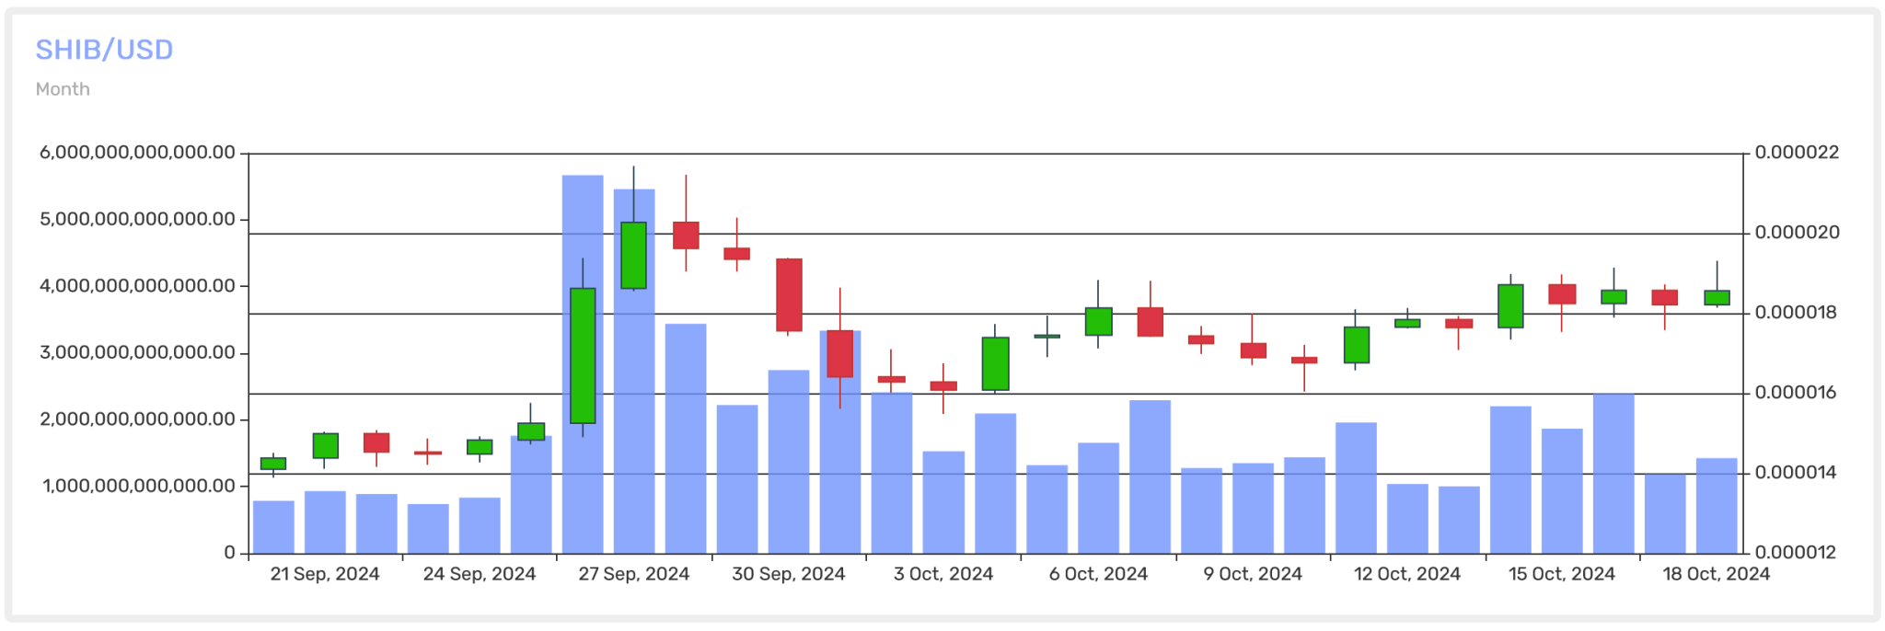Screen dimensions: 1885x631
Task: Select the 15 Oct, 2024 date label
Action: click(x=1562, y=574)
